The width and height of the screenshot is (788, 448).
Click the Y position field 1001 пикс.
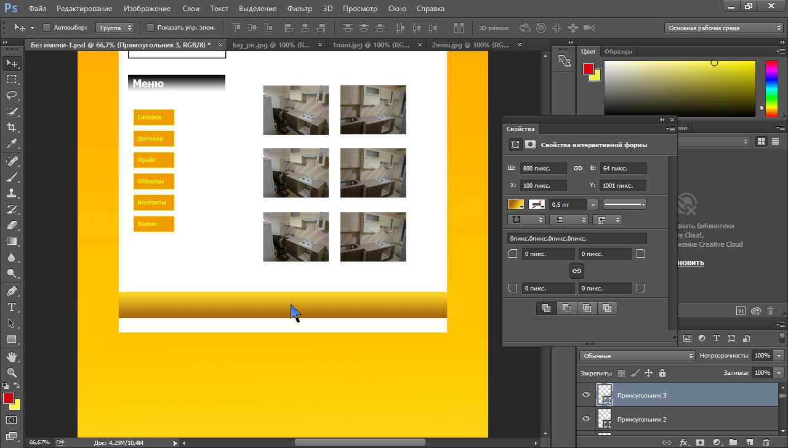[x=623, y=185]
